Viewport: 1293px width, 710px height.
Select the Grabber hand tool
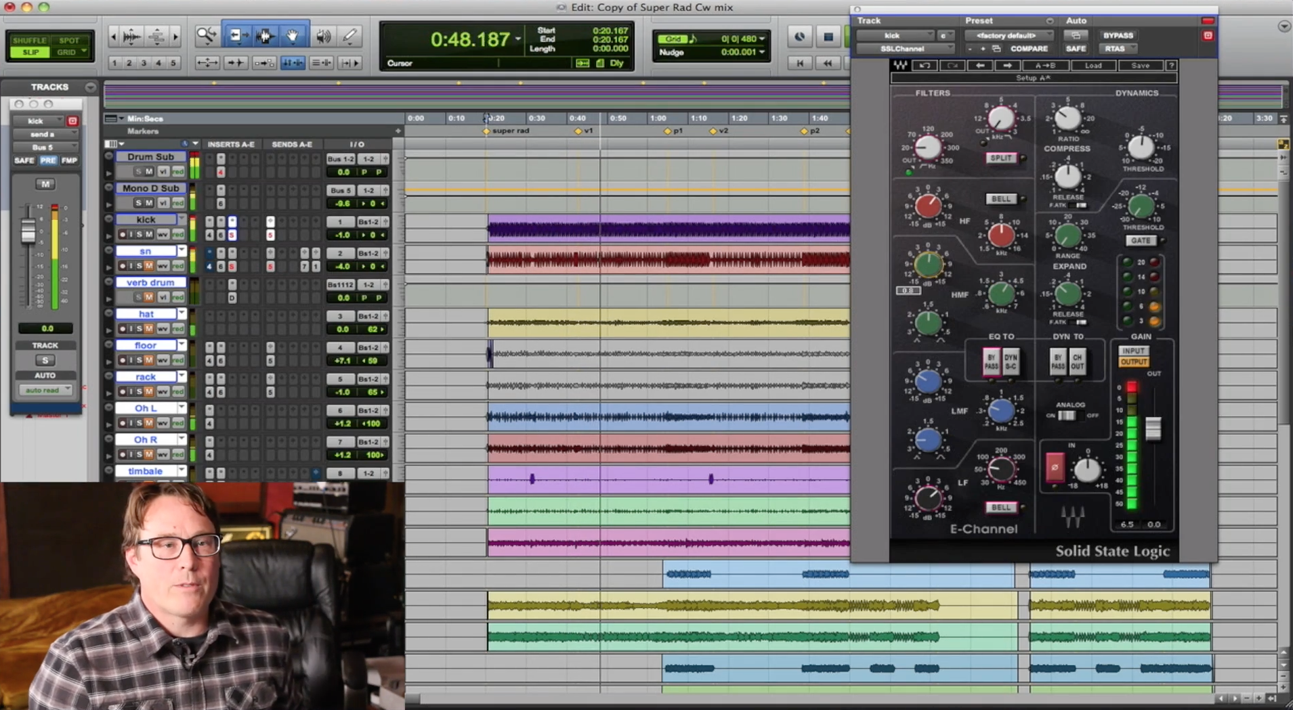[x=293, y=35]
